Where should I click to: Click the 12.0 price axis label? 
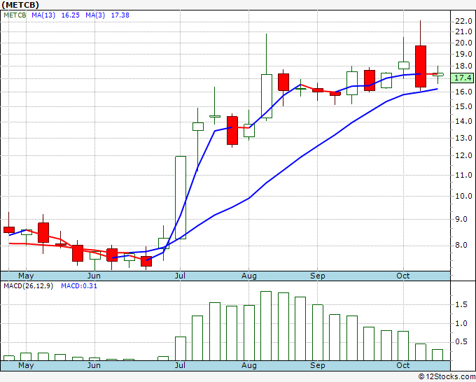(x=463, y=155)
